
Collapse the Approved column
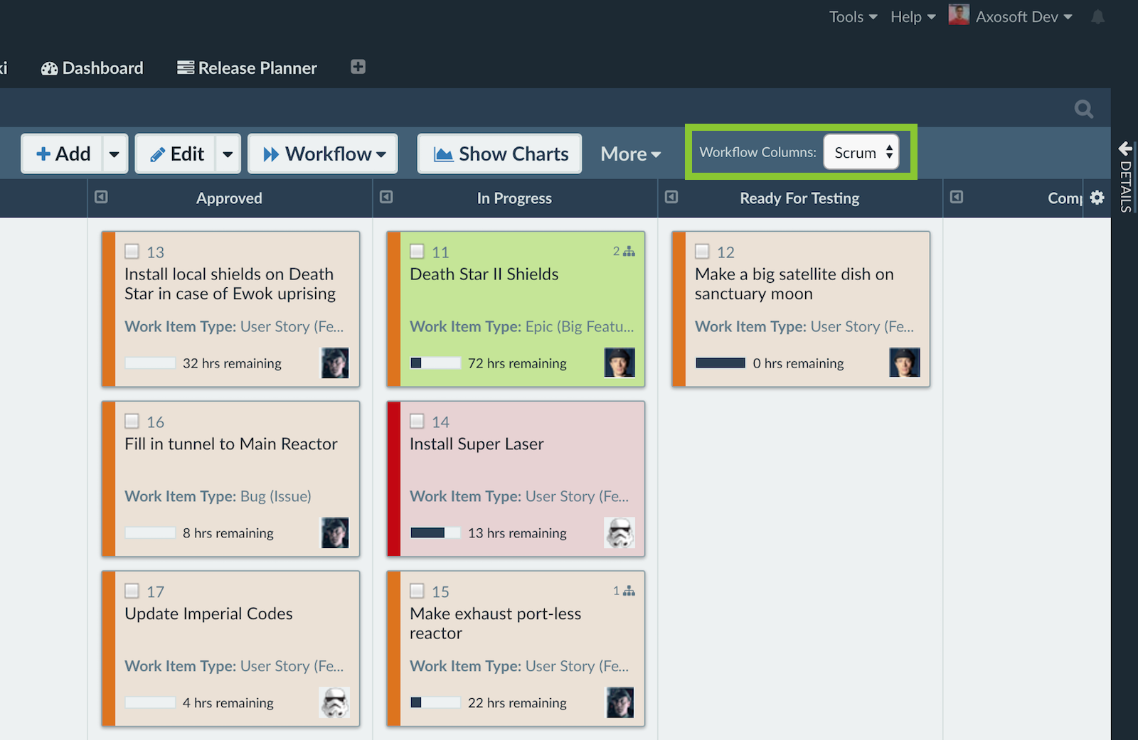tap(100, 198)
